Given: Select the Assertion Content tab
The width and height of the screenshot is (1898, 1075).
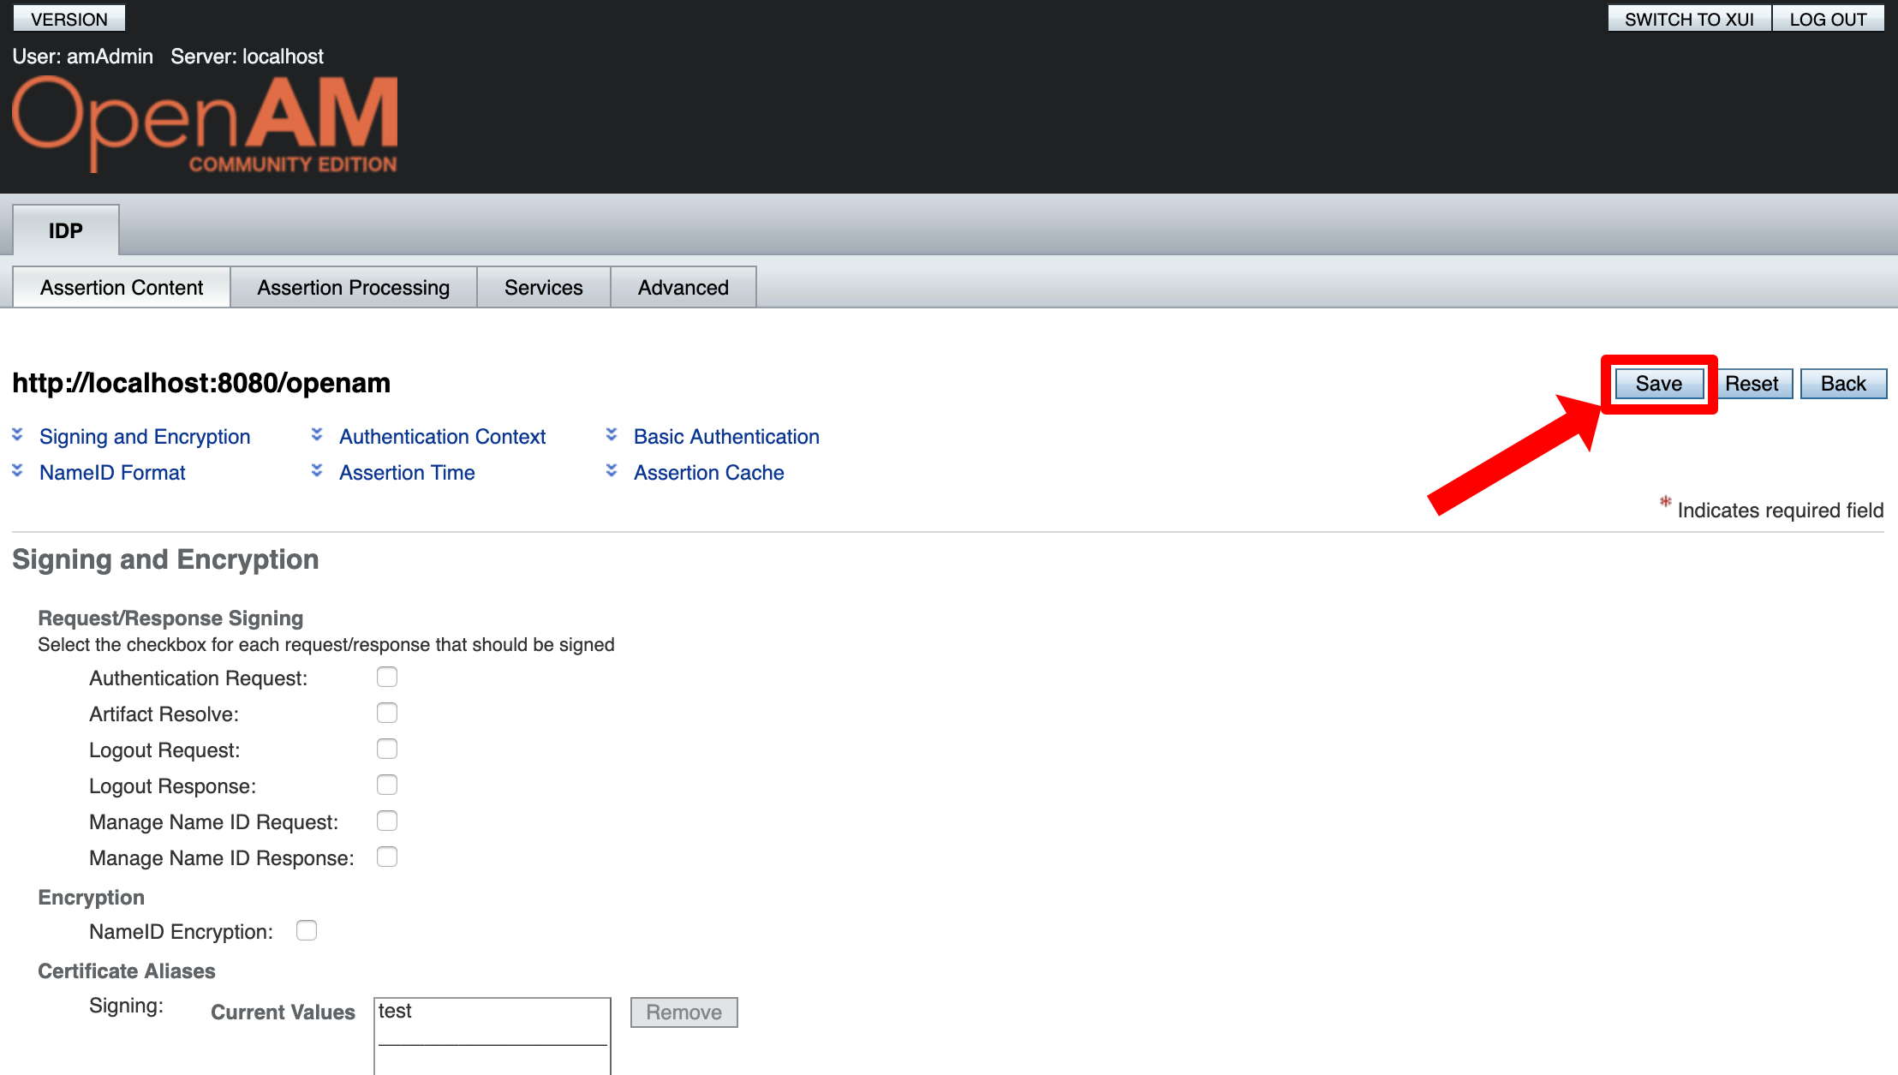Looking at the screenshot, I should [122, 287].
